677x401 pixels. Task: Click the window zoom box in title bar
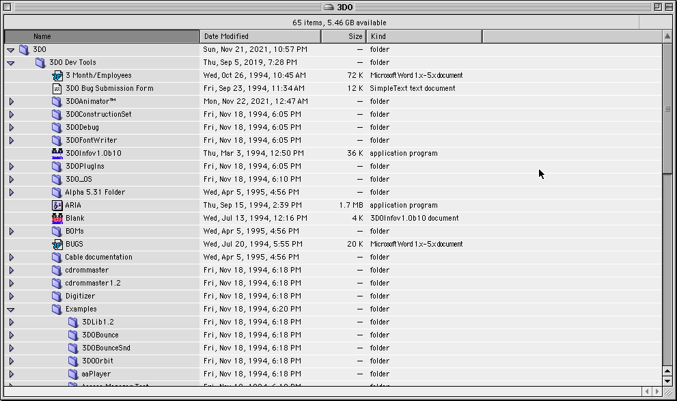[658, 7]
